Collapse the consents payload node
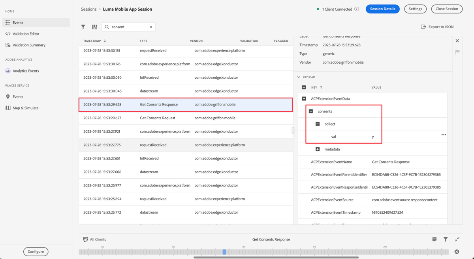This screenshot has height=259, width=474. 310,111
